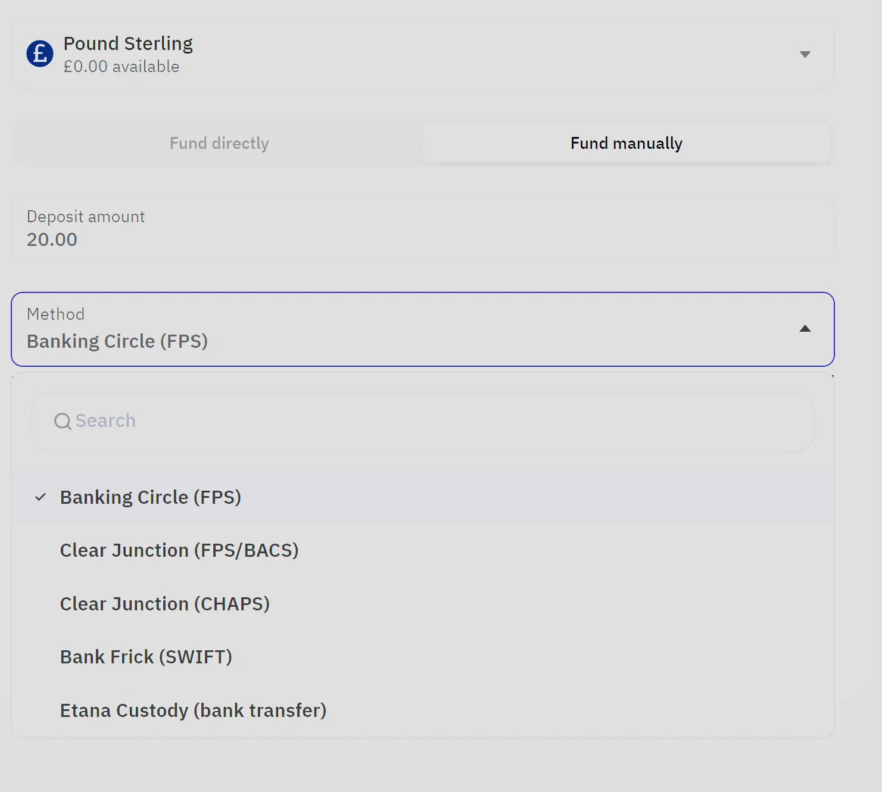This screenshot has height=792, width=882.
Task: Open the Pound Sterling currency dropdown arrow
Action: click(x=805, y=54)
